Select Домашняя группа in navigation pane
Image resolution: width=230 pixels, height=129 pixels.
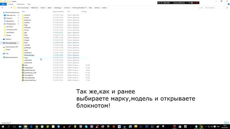[11, 57]
